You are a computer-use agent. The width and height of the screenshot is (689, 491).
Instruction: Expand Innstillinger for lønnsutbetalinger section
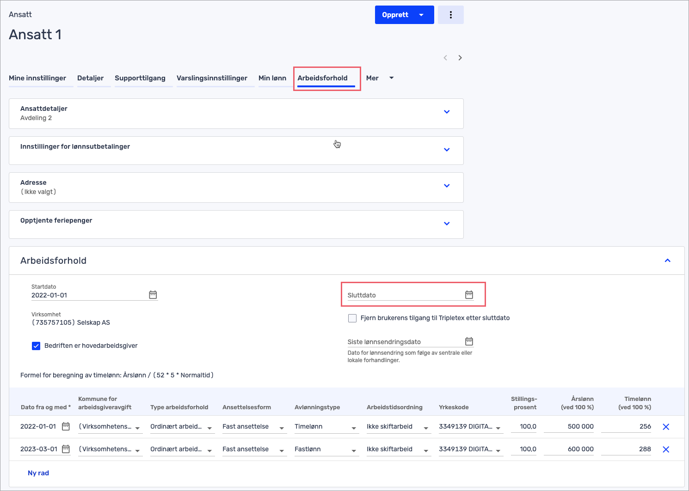click(x=447, y=150)
